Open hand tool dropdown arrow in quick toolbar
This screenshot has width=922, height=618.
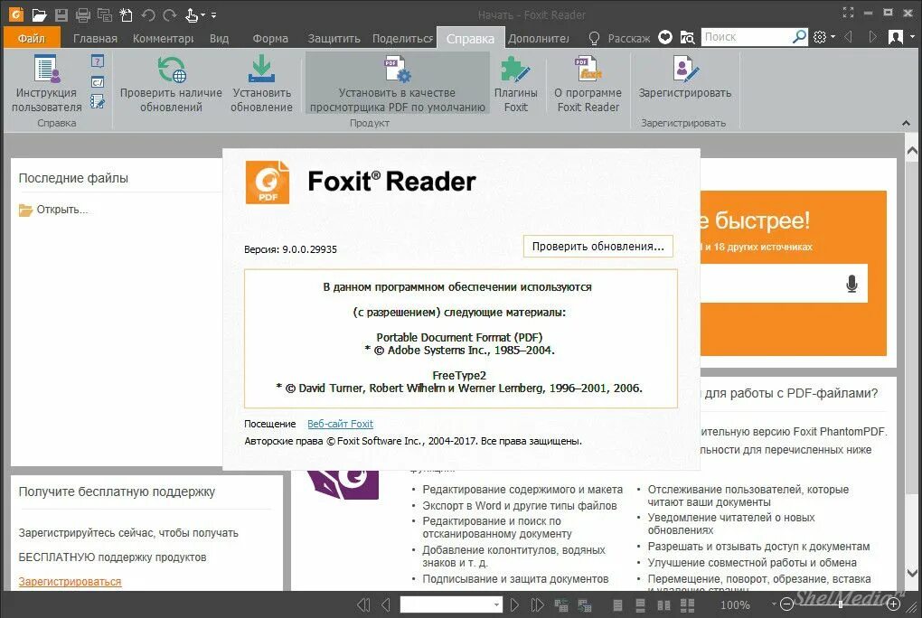(x=202, y=15)
